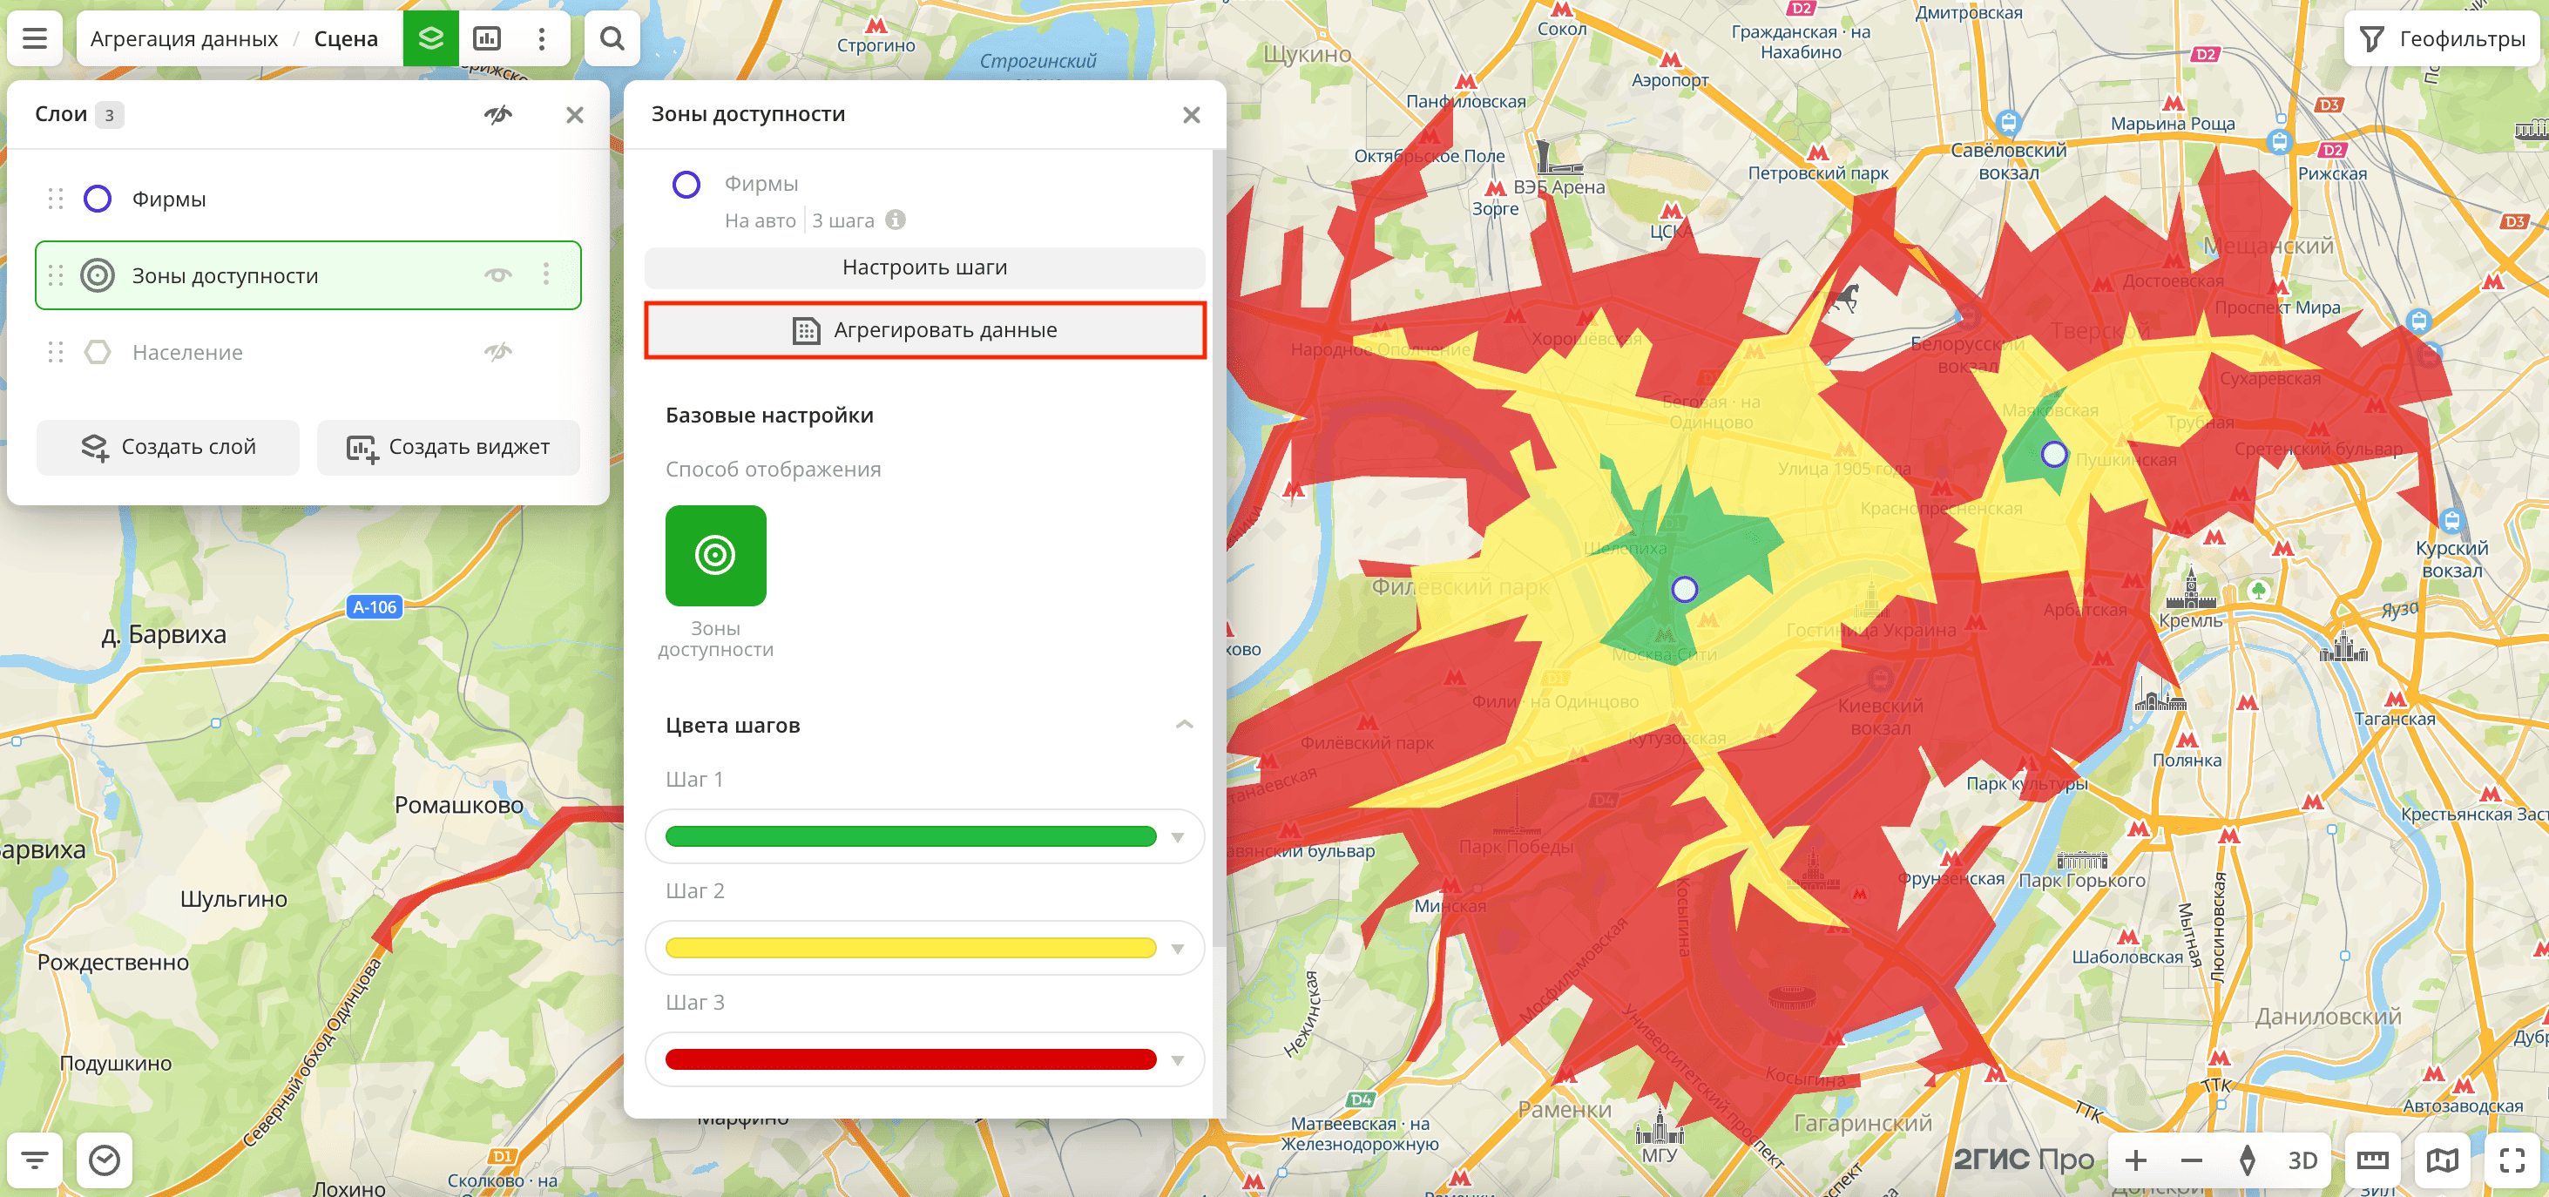Open Шаг 3 color dropdown
The height and width of the screenshot is (1197, 2549).
tap(1178, 1059)
